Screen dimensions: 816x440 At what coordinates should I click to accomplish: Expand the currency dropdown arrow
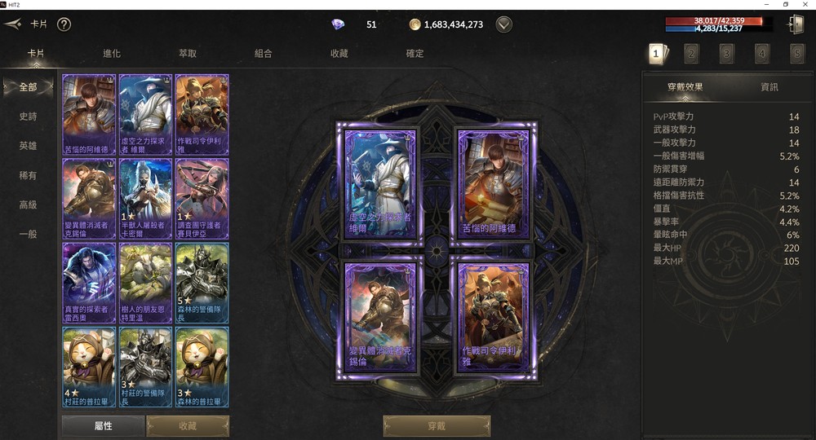click(x=503, y=24)
